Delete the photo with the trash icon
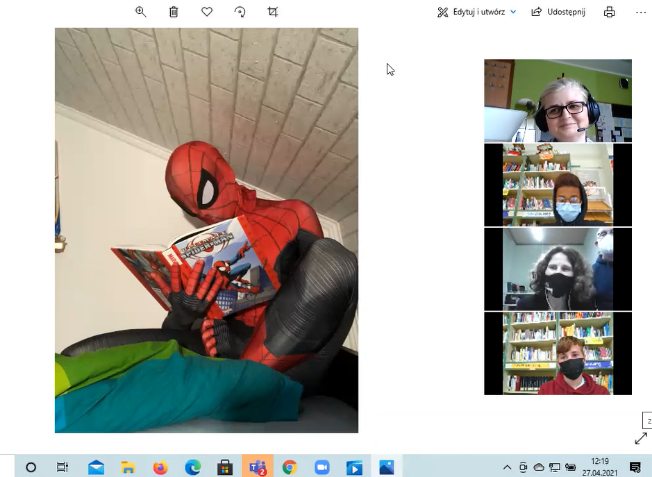Viewport: 652px width, 477px height. coord(174,12)
